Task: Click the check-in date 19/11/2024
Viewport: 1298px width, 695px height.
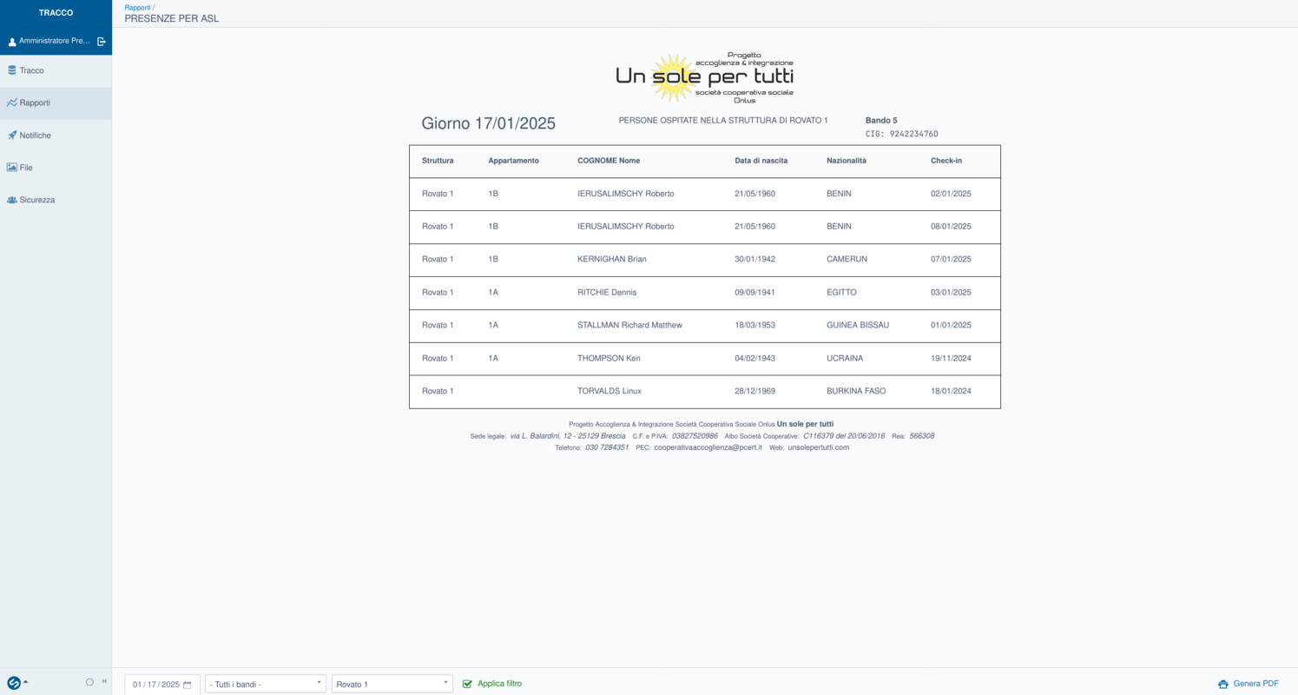Action: coord(951,358)
